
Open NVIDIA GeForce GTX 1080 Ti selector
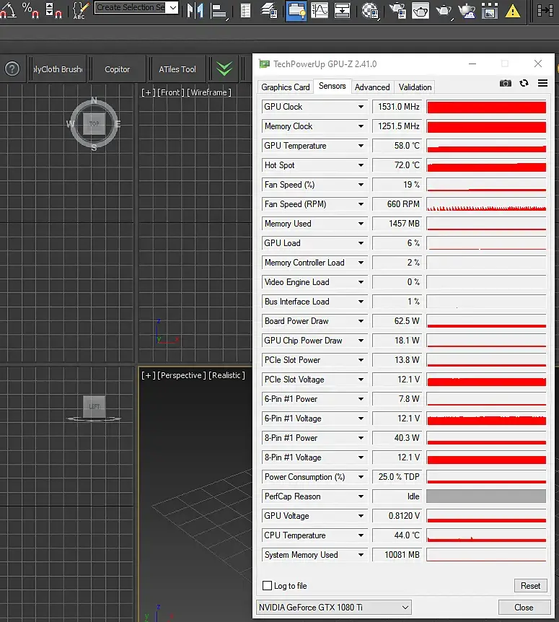coord(333,608)
